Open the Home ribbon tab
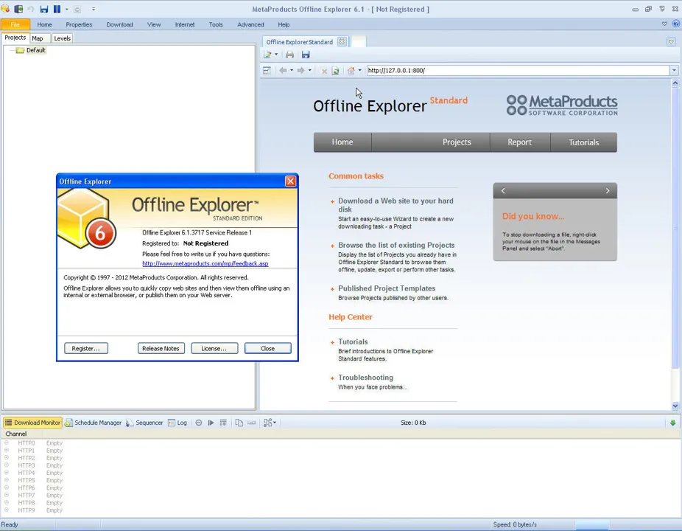The image size is (682, 531). tap(44, 24)
